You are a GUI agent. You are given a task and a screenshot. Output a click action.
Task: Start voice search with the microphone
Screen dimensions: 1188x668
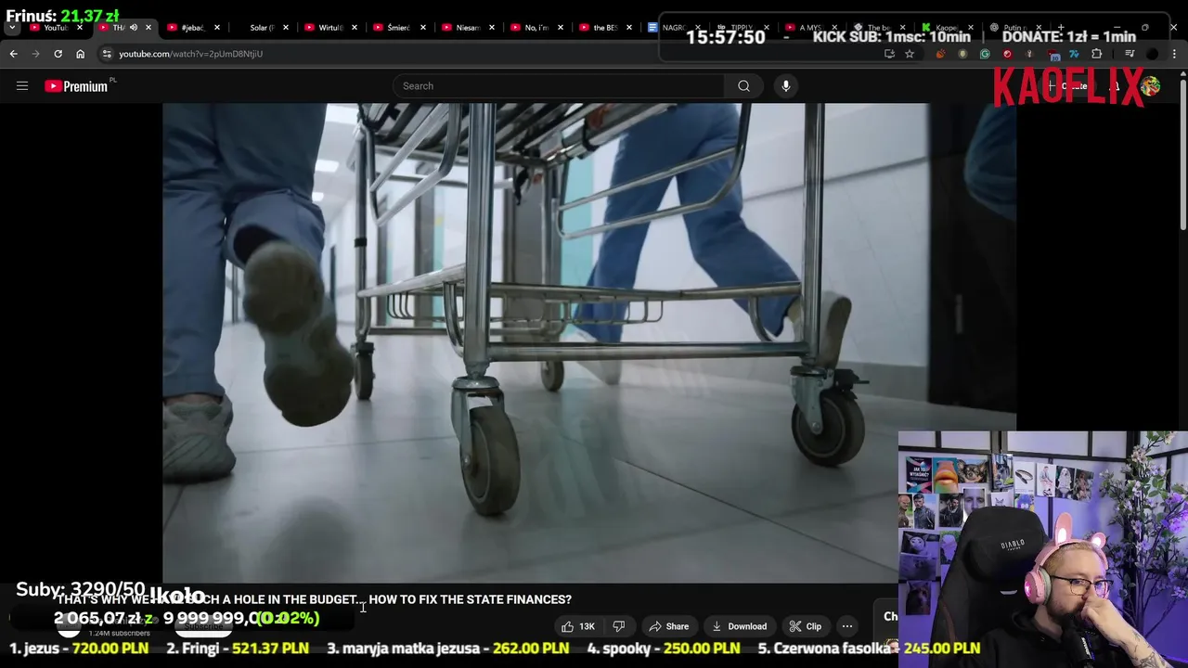pyautogui.click(x=785, y=86)
